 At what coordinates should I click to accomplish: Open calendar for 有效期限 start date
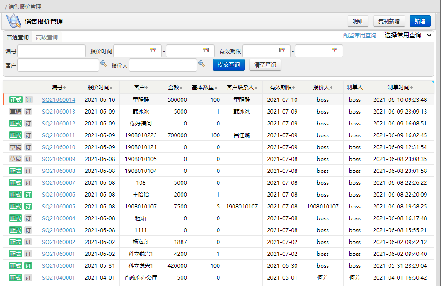tap(282, 50)
